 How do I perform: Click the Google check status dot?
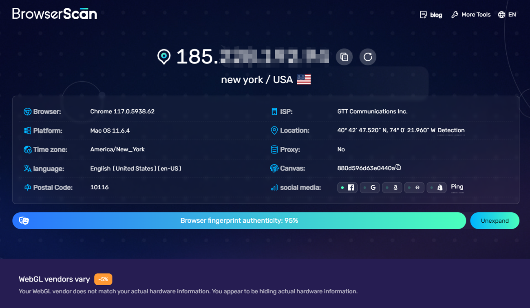364,187
